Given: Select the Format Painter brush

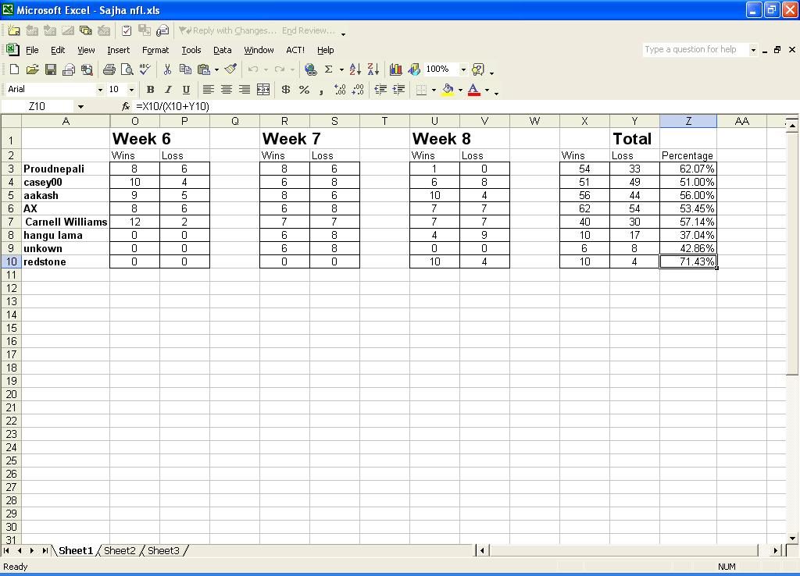Looking at the screenshot, I should 230,69.
